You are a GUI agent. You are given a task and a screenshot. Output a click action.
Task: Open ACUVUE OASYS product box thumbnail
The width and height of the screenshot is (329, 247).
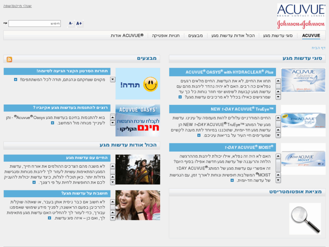tap(303, 80)
